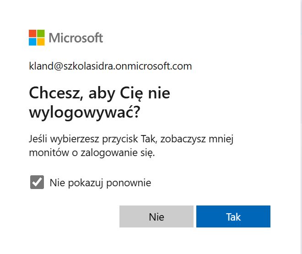Click the green square of Microsoft logo
Image resolution: width=302 pixels, height=254 pixels.
pos(41,33)
